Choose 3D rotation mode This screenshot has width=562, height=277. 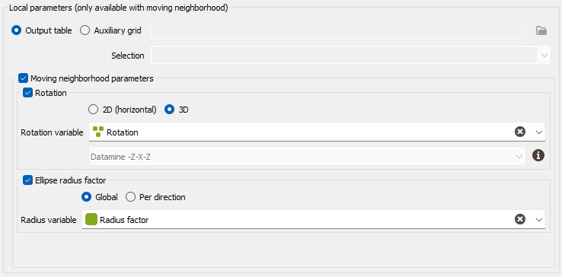point(169,110)
